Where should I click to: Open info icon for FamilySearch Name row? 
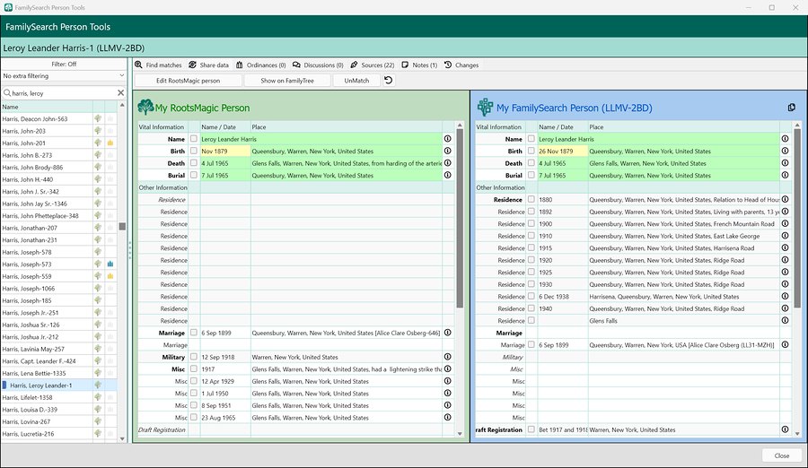(x=785, y=138)
